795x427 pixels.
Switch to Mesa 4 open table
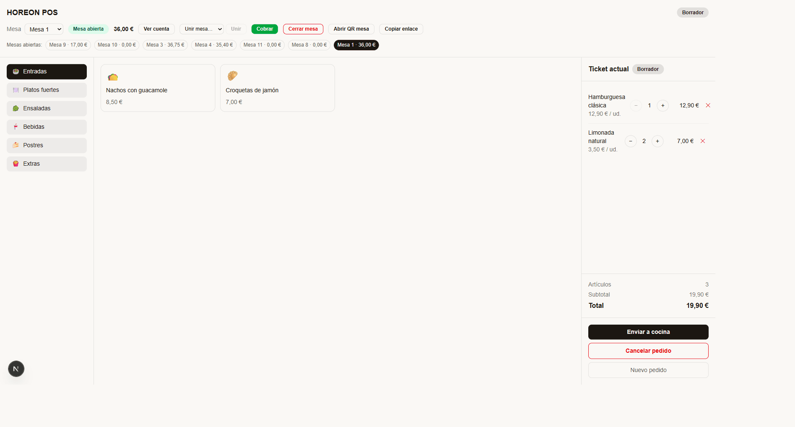(214, 45)
